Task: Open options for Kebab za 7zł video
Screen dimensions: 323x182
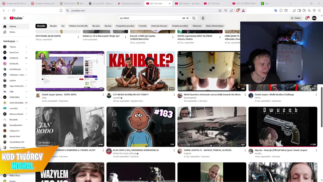Action: coord(125,37)
